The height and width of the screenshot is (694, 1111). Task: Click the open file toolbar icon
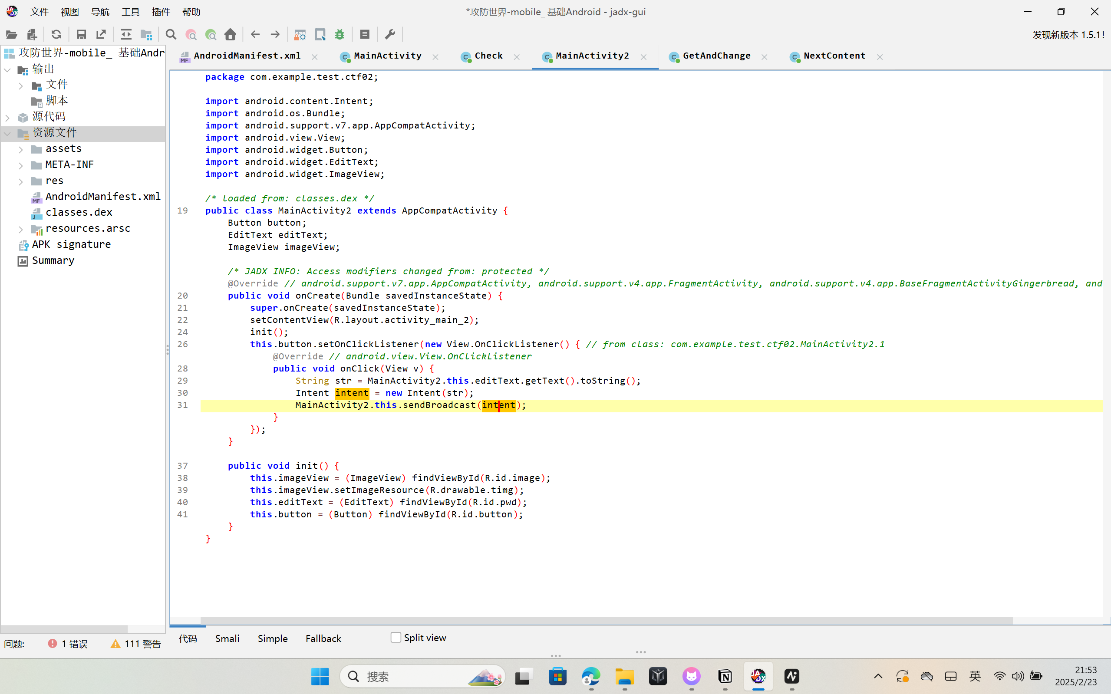pos(11,34)
